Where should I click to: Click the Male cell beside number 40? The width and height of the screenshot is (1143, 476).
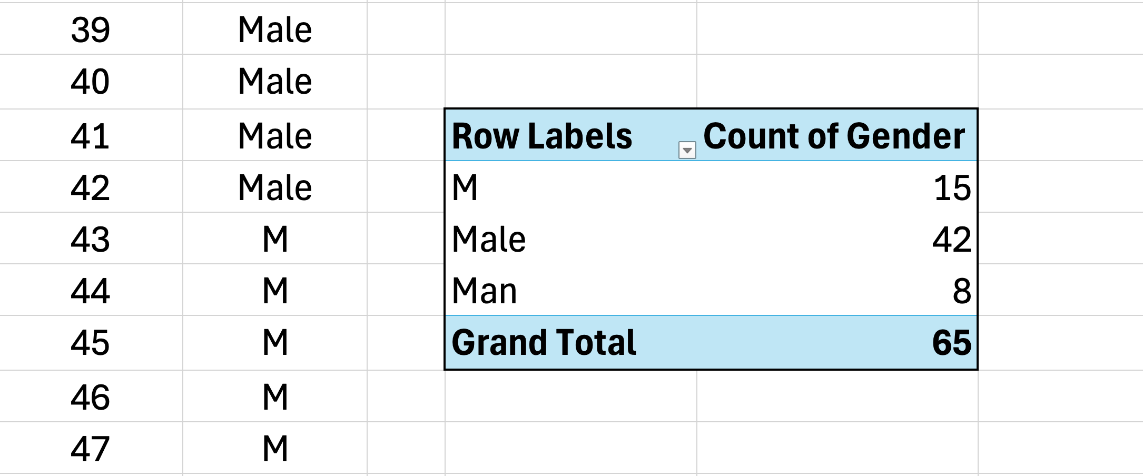coord(275,82)
